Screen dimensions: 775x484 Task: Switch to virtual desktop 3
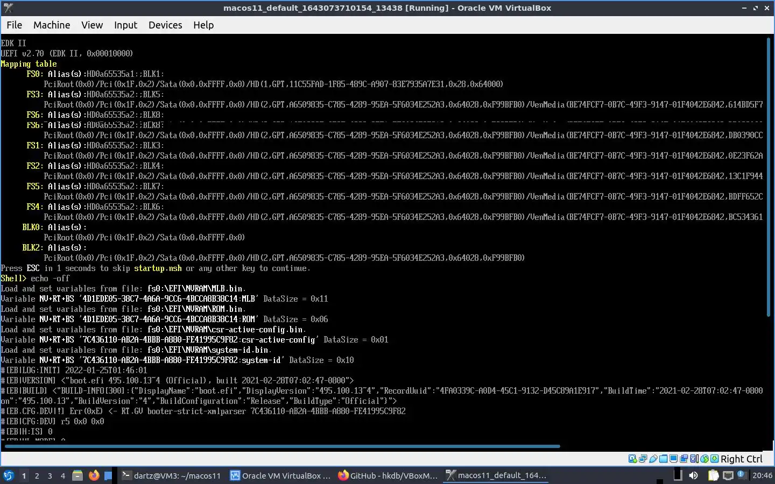50,475
